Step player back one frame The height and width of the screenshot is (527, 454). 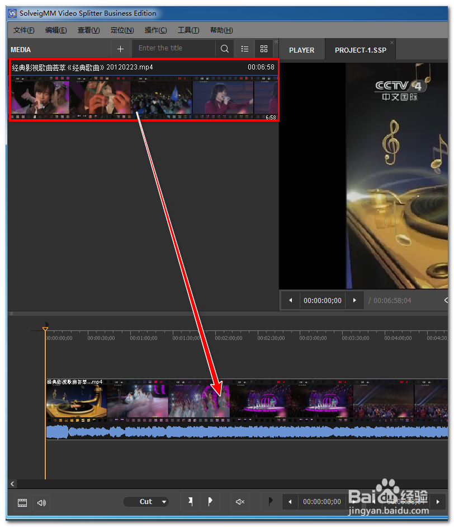click(291, 300)
